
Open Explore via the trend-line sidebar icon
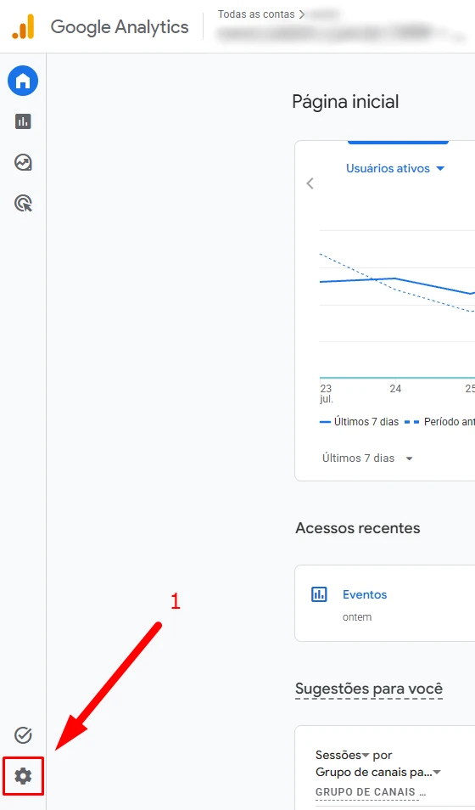tap(23, 163)
